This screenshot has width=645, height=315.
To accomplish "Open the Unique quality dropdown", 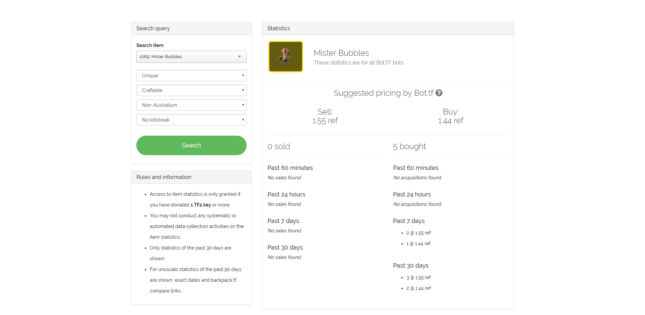I will pos(191,76).
